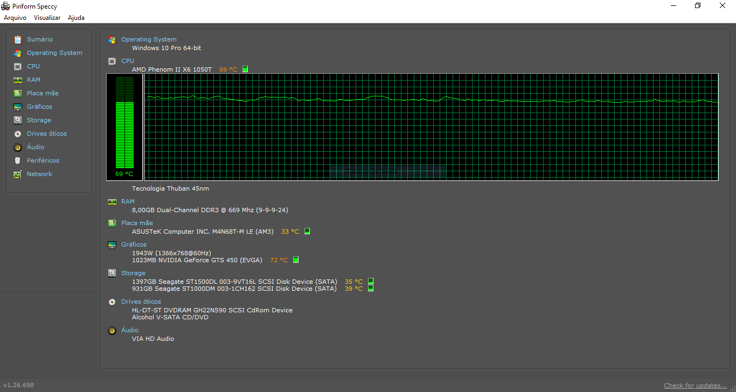Image resolution: width=736 pixels, height=392 pixels.
Task: Click the CPU temperature history graph
Action: [x=432, y=127]
